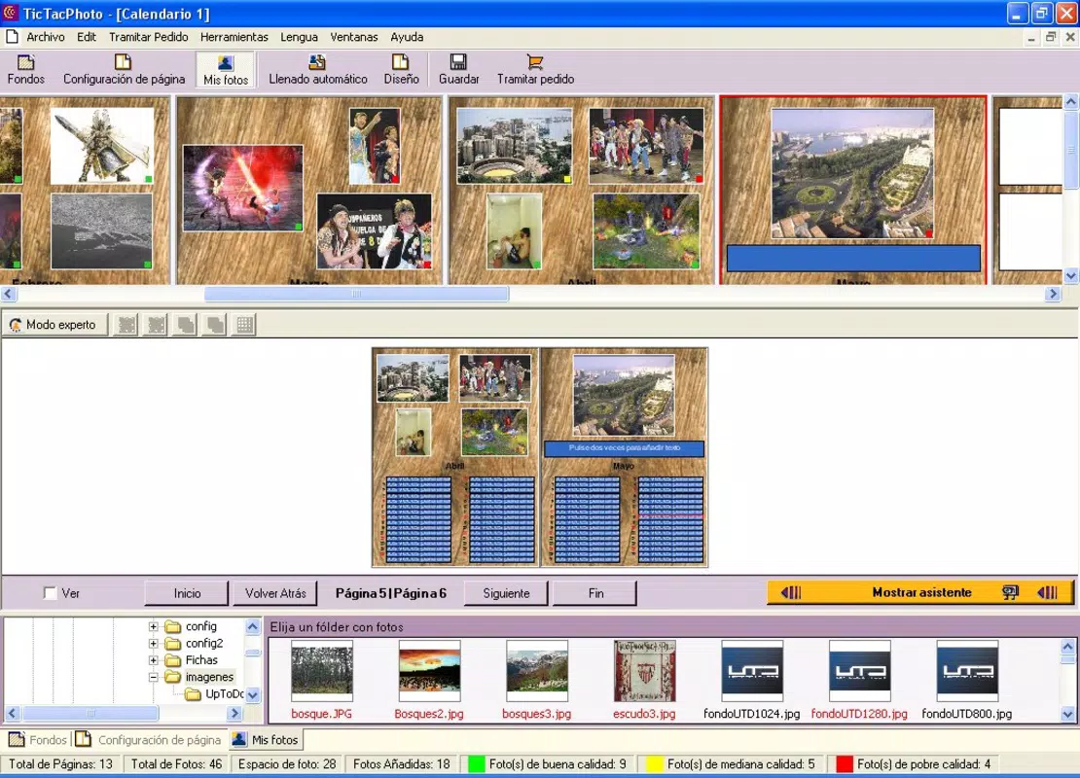1080x778 pixels.
Task: Select the fondoUTD1024.jpg thumbnail
Action: pyautogui.click(x=752, y=671)
